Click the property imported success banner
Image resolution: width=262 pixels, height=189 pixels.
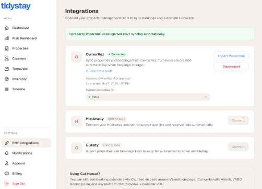pos(160,34)
